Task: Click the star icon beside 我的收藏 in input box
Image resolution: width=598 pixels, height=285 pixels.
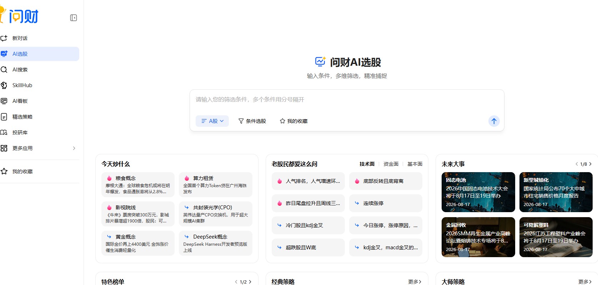Action: tap(282, 121)
